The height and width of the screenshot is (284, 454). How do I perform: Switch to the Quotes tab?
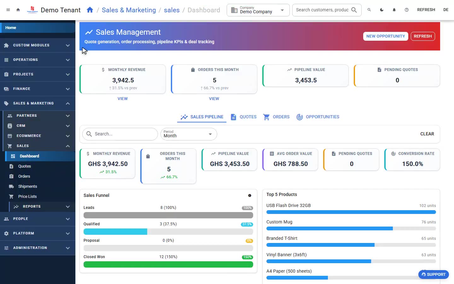click(243, 117)
